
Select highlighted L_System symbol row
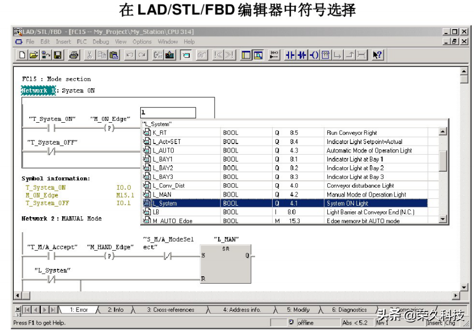click(285, 203)
